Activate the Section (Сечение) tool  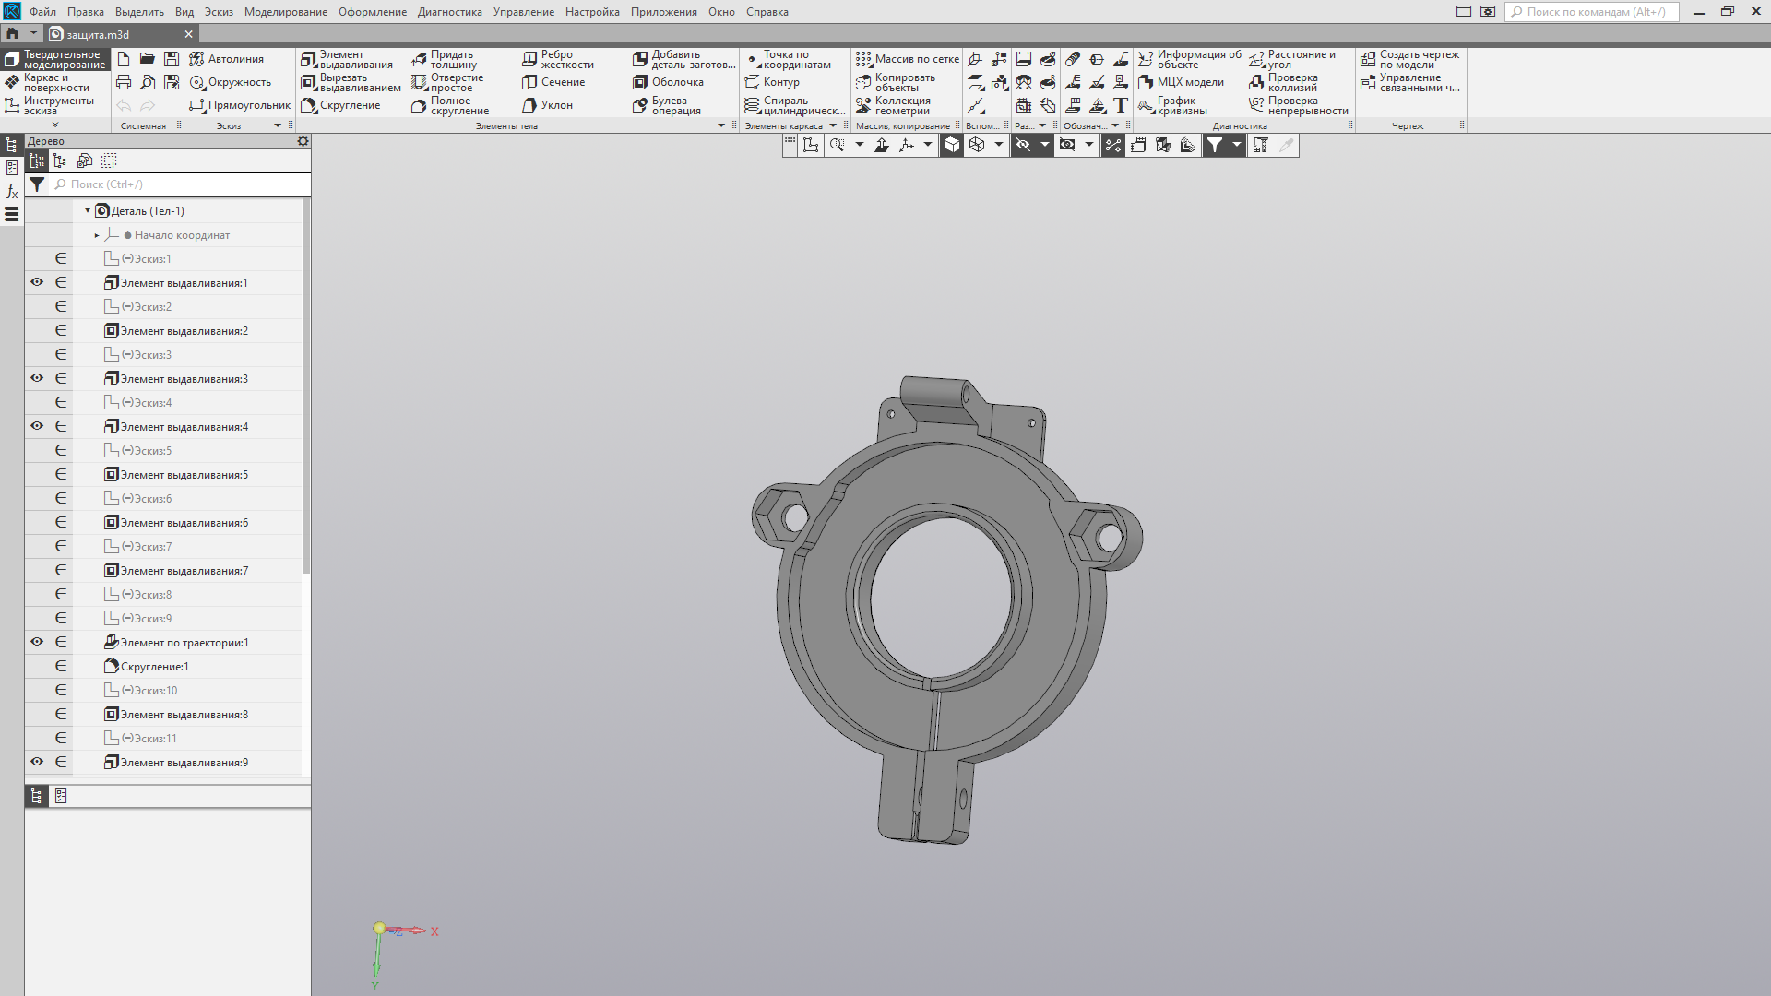[554, 83]
